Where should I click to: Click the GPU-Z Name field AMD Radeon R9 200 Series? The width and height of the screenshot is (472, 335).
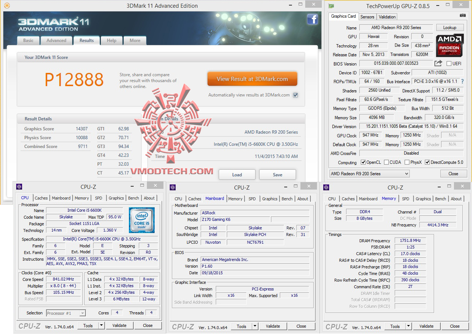tap(396, 28)
